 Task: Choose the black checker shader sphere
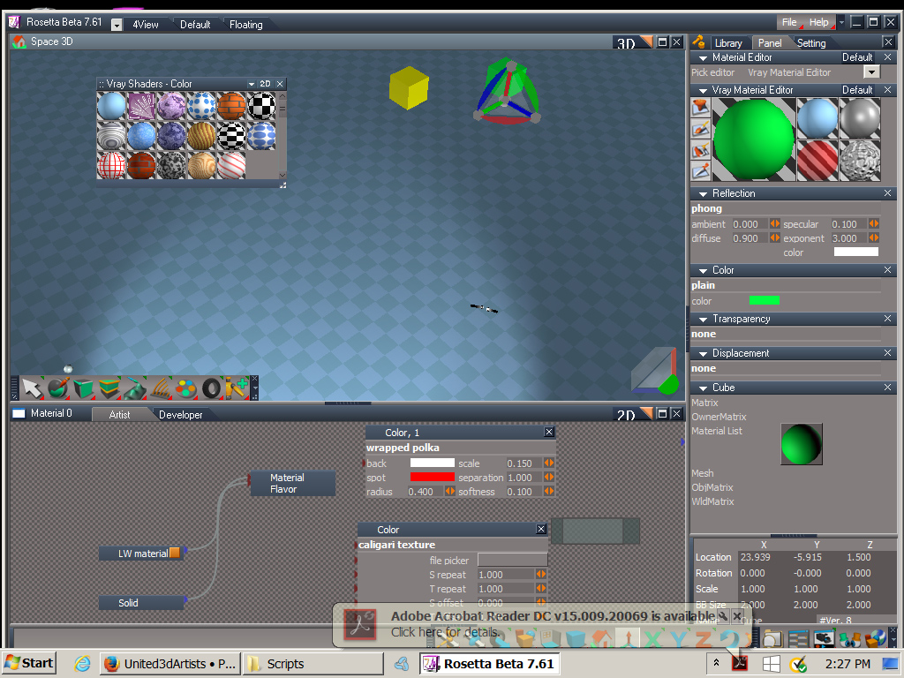[x=261, y=106]
